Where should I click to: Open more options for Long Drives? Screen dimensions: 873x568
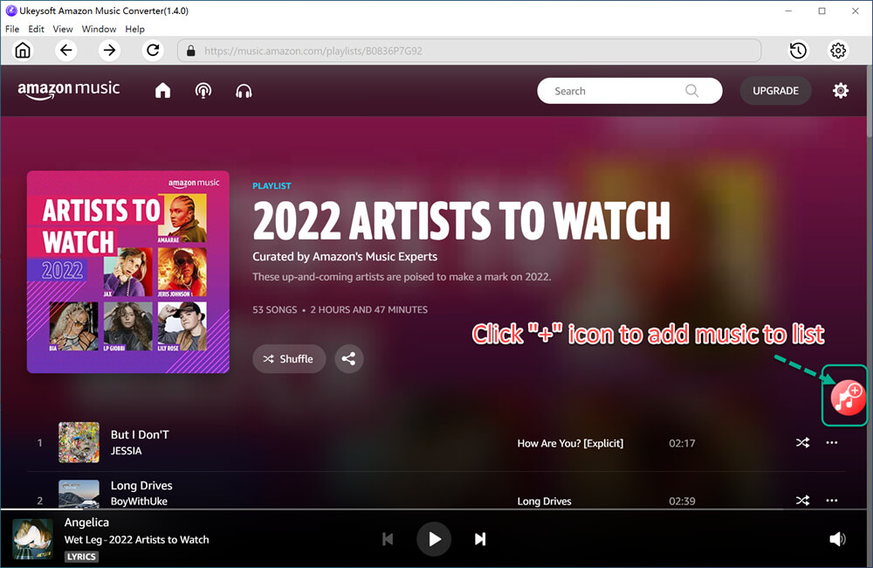click(x=832, y=500)
